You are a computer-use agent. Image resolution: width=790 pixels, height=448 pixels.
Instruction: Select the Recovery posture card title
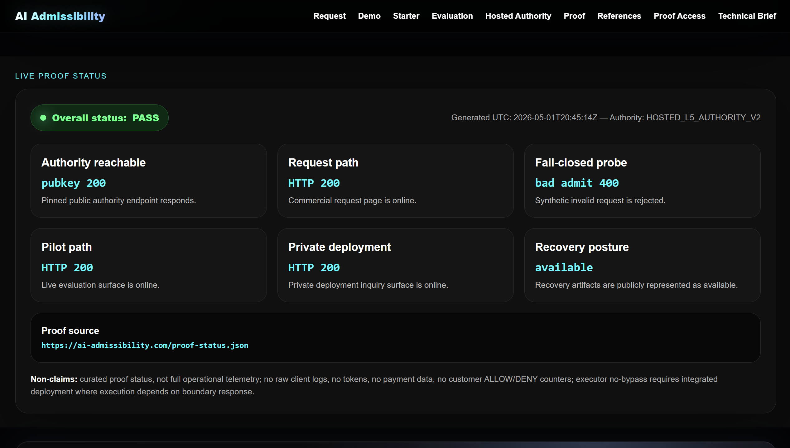(x=582, y=247)
